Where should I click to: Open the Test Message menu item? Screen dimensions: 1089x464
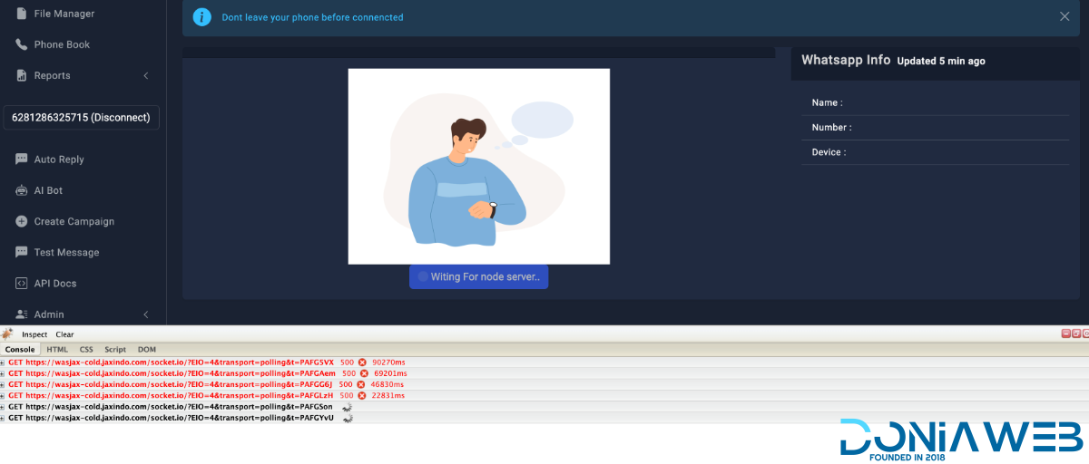click(66, 252)
